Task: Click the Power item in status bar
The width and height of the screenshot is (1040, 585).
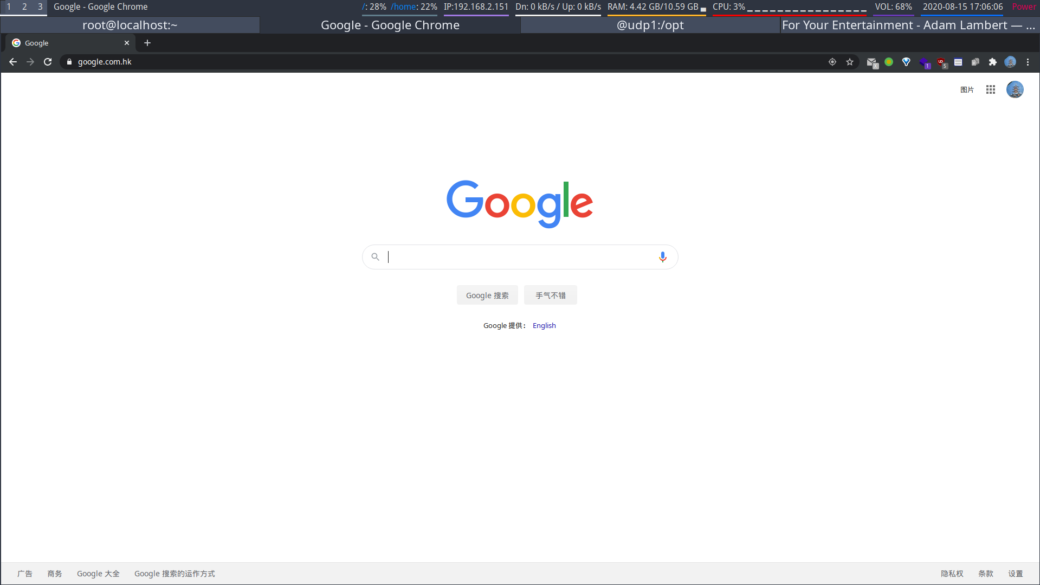Action: pyautogui.click(x=1024, y=7)
